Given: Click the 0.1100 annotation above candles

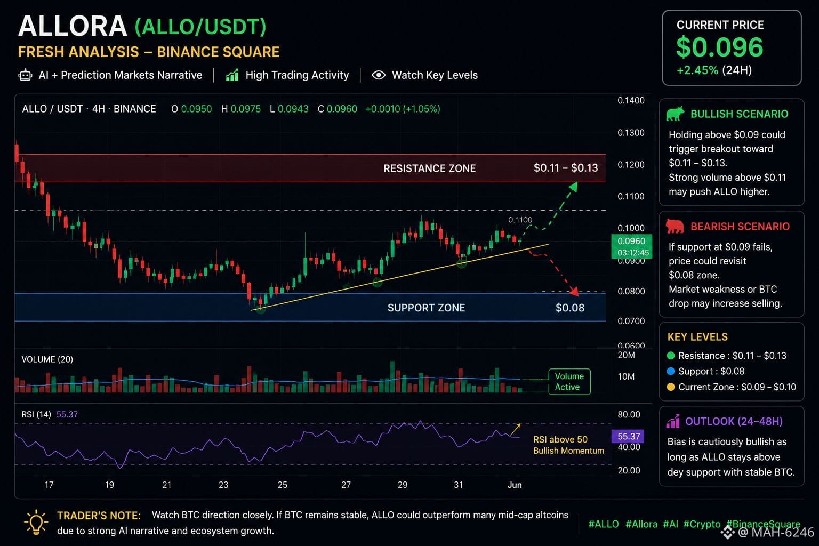Looking at the screenshot, I should 520,220.
